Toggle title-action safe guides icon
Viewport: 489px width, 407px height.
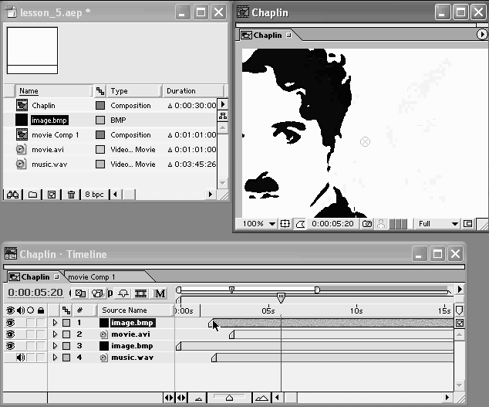pos(285,224)
